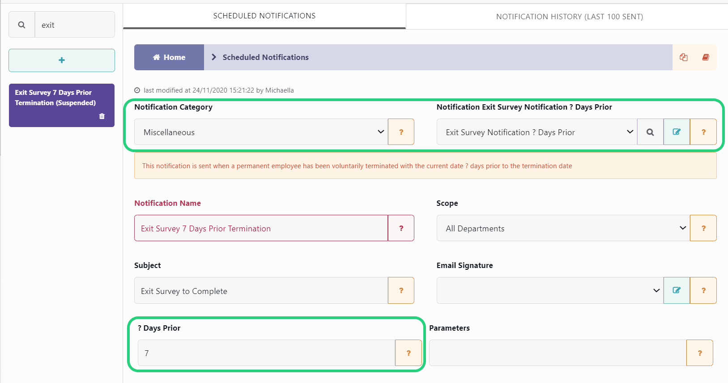Open help for Exit Survey Notification dropdown

click(x=703, y=132)
